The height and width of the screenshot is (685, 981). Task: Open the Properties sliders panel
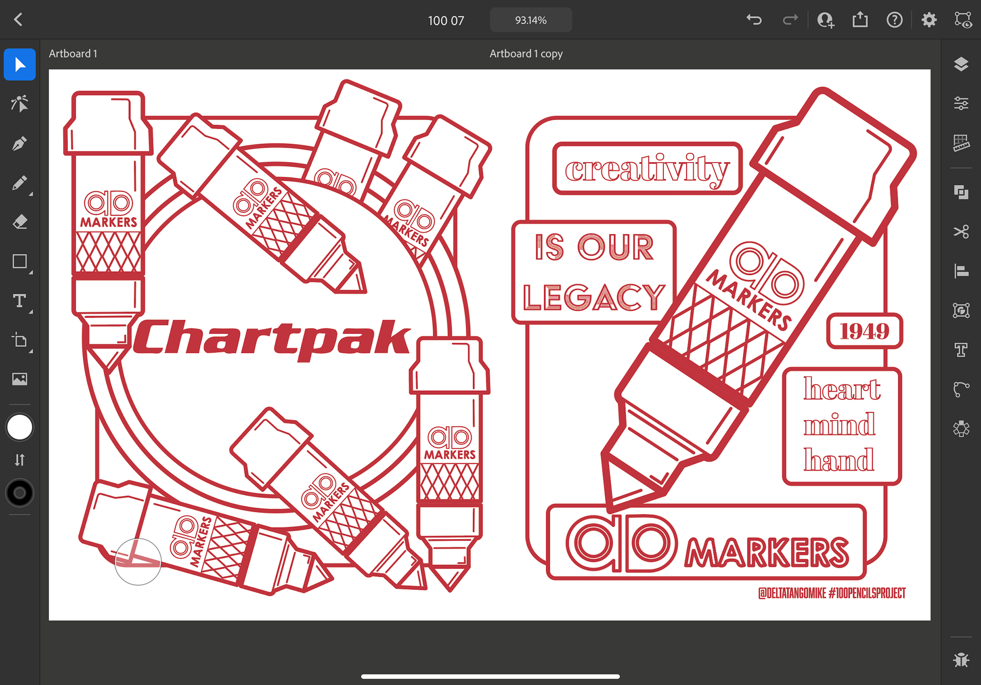coord(961,104)
